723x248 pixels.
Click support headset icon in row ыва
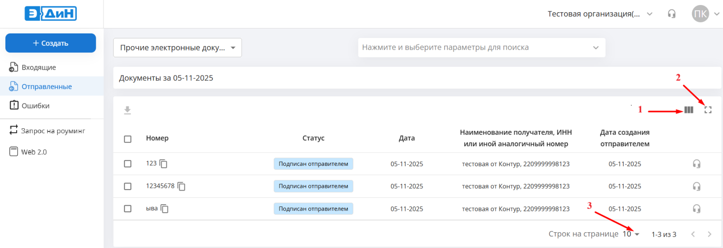coord(696,209)
